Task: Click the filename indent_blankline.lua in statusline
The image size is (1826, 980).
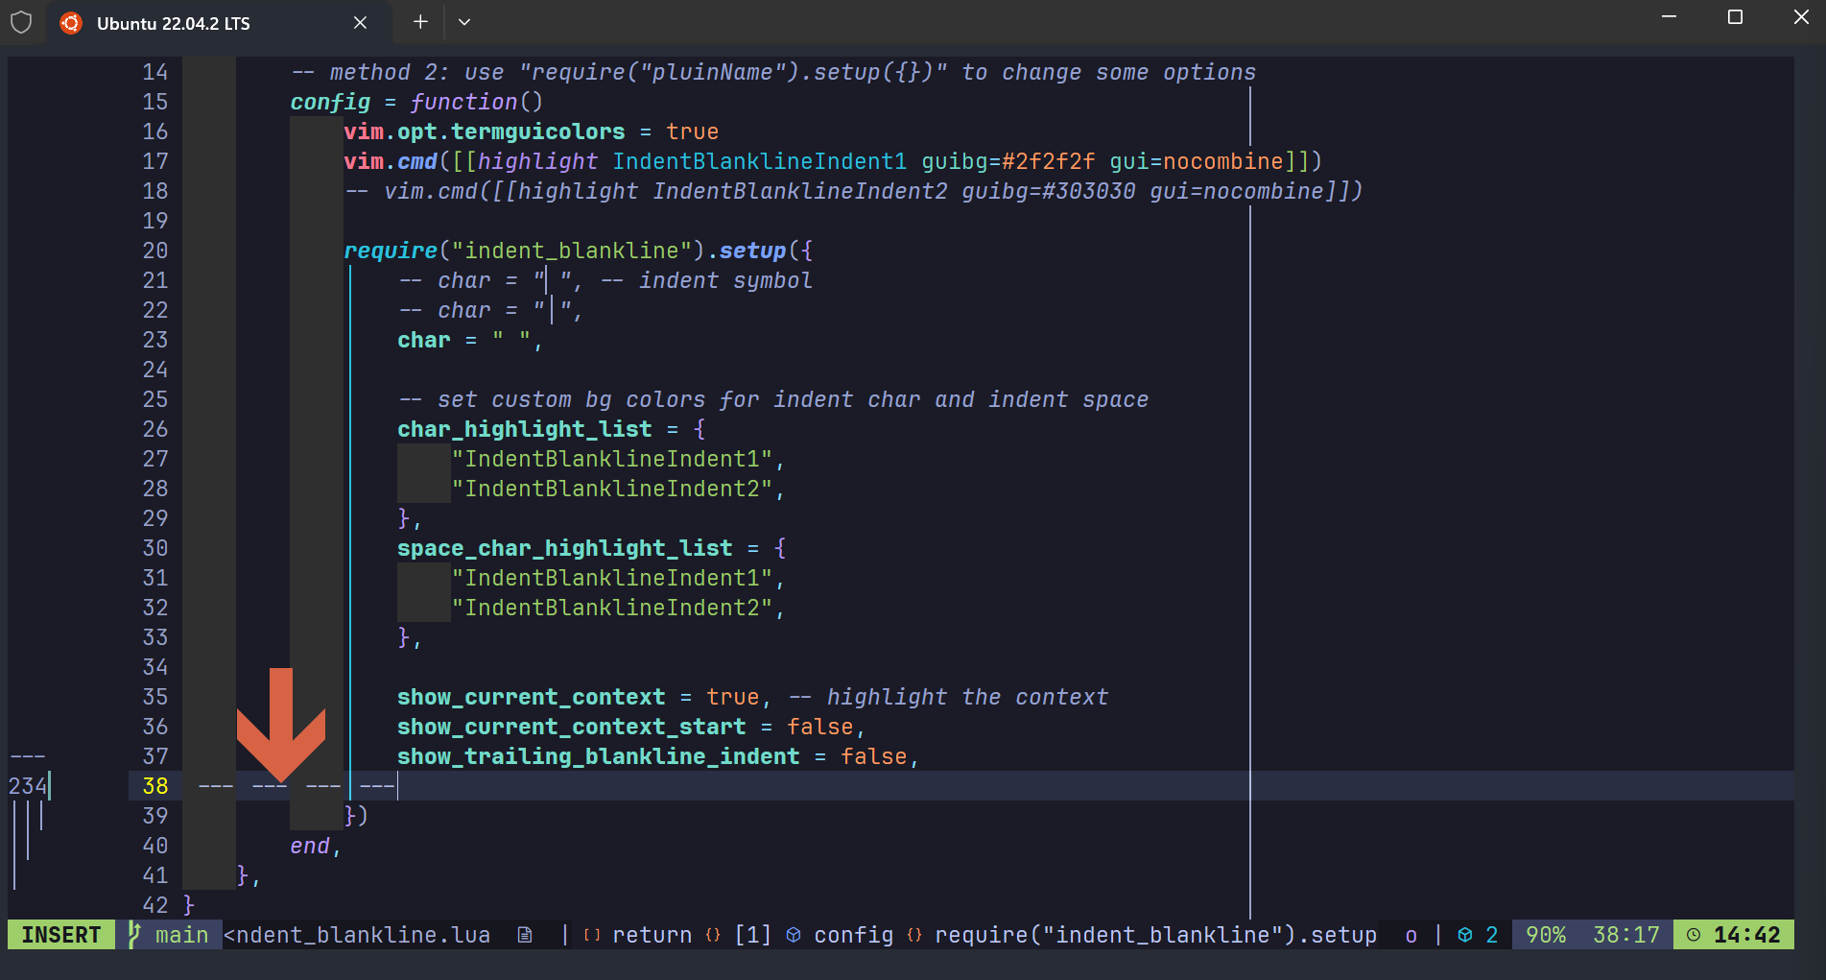Action: click(x=360, y=934)
